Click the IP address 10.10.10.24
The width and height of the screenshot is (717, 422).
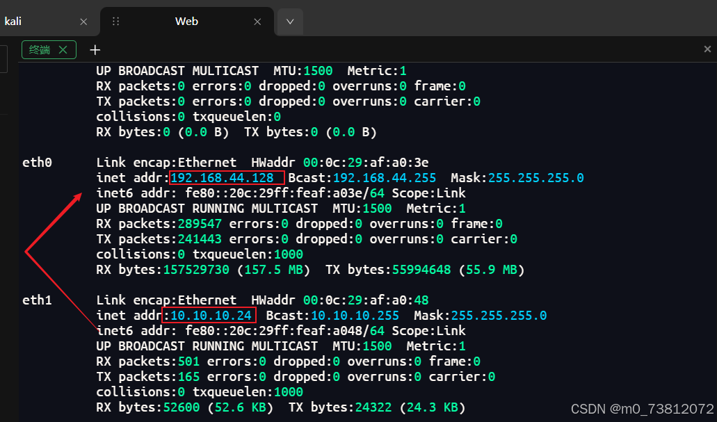[211, 316]
